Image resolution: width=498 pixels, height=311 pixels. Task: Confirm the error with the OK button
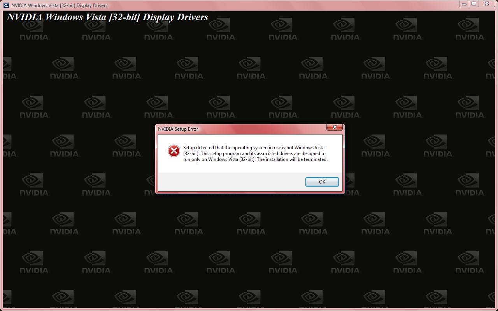coord(322,182)
